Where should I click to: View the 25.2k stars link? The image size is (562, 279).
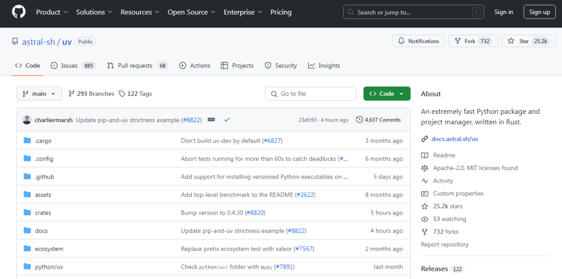(448, 206)
